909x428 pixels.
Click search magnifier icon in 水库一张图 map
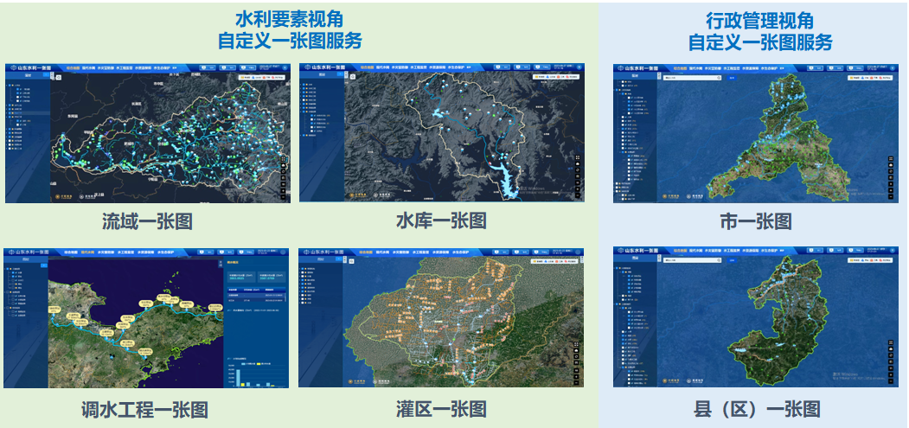click(x=353, y=77)
